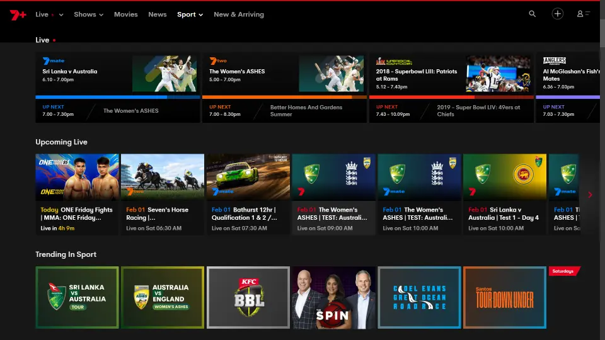This screenshot has width=605, height=340.
Task: Watch 2018 Superbowl LIII Patriots at Rams
Action: (x=451, y=74)
